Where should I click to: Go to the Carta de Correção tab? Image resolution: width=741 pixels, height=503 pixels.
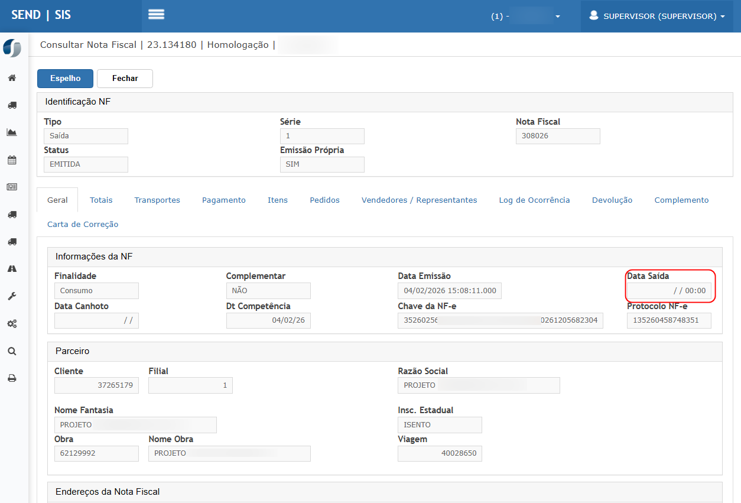coord(83,225)
